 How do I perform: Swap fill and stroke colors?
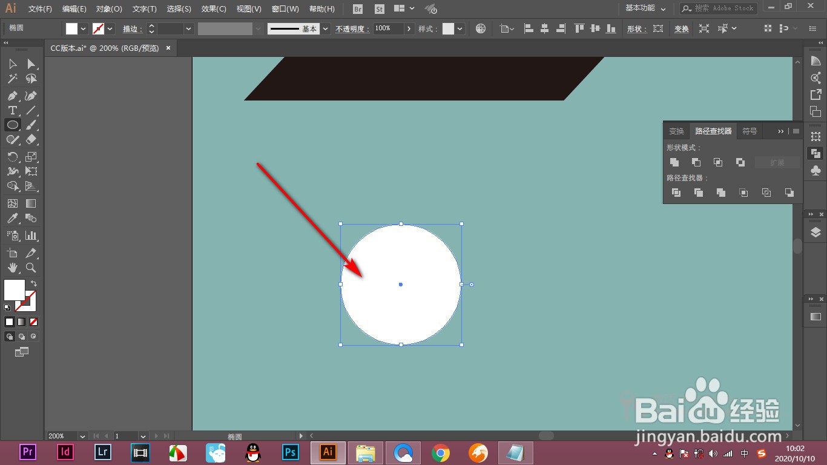click(34, 283)
